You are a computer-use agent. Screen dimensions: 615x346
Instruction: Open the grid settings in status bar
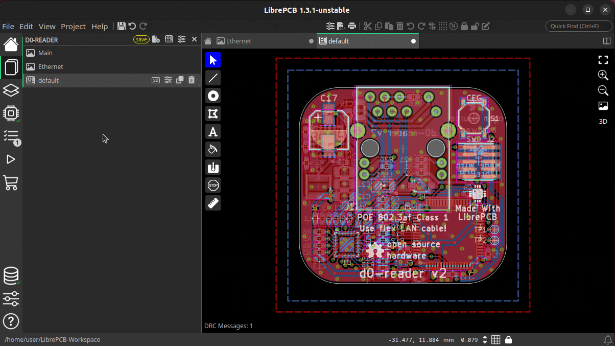495,340
